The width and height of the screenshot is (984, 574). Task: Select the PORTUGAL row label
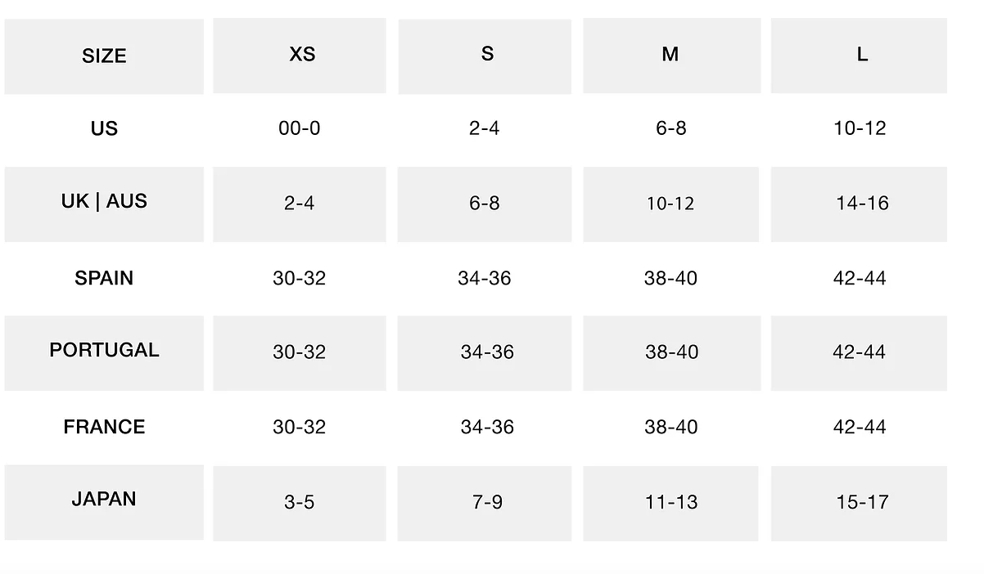[x=104, y=352]
